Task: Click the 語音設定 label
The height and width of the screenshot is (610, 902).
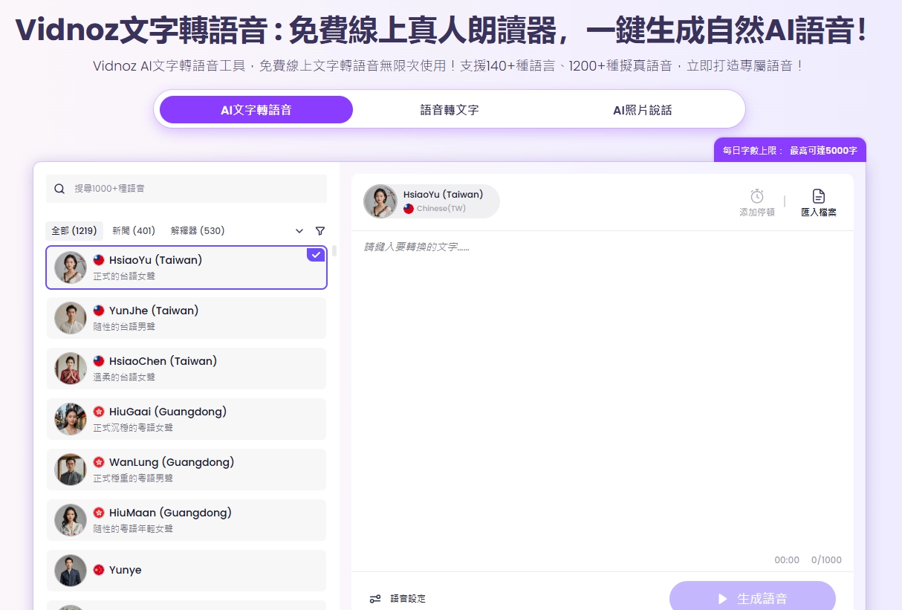Action: [x=409, y=599]
